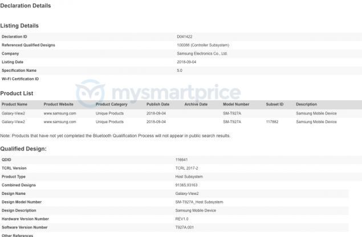The height and width of the screenshot is (237, 362).
Task: Click the Design Model Number label
Action: pyautogui.click(x=22, y=202)
